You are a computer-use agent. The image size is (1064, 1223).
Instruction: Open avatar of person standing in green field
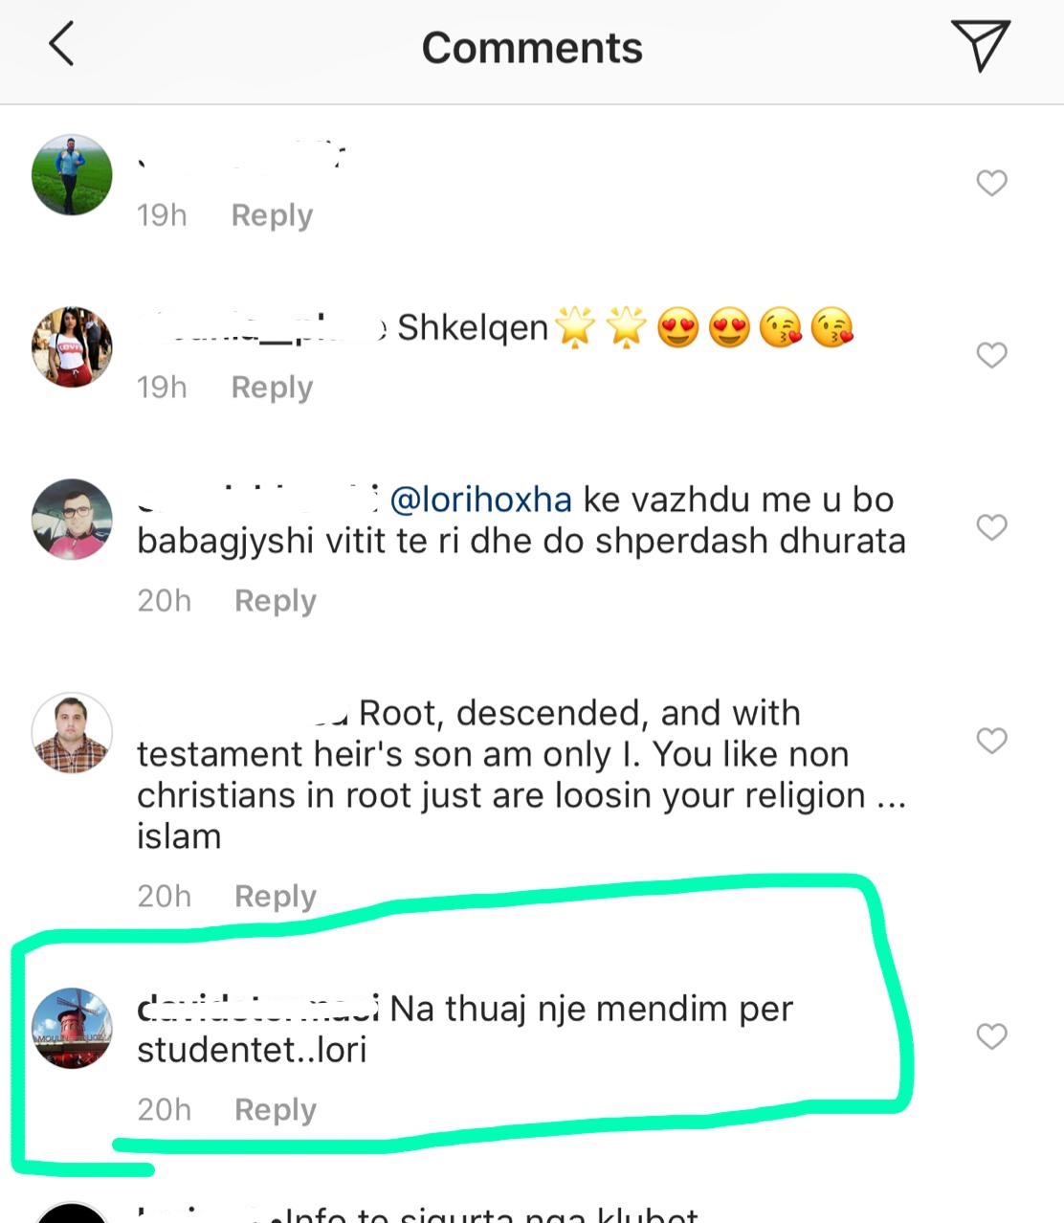tap(73, 175)
